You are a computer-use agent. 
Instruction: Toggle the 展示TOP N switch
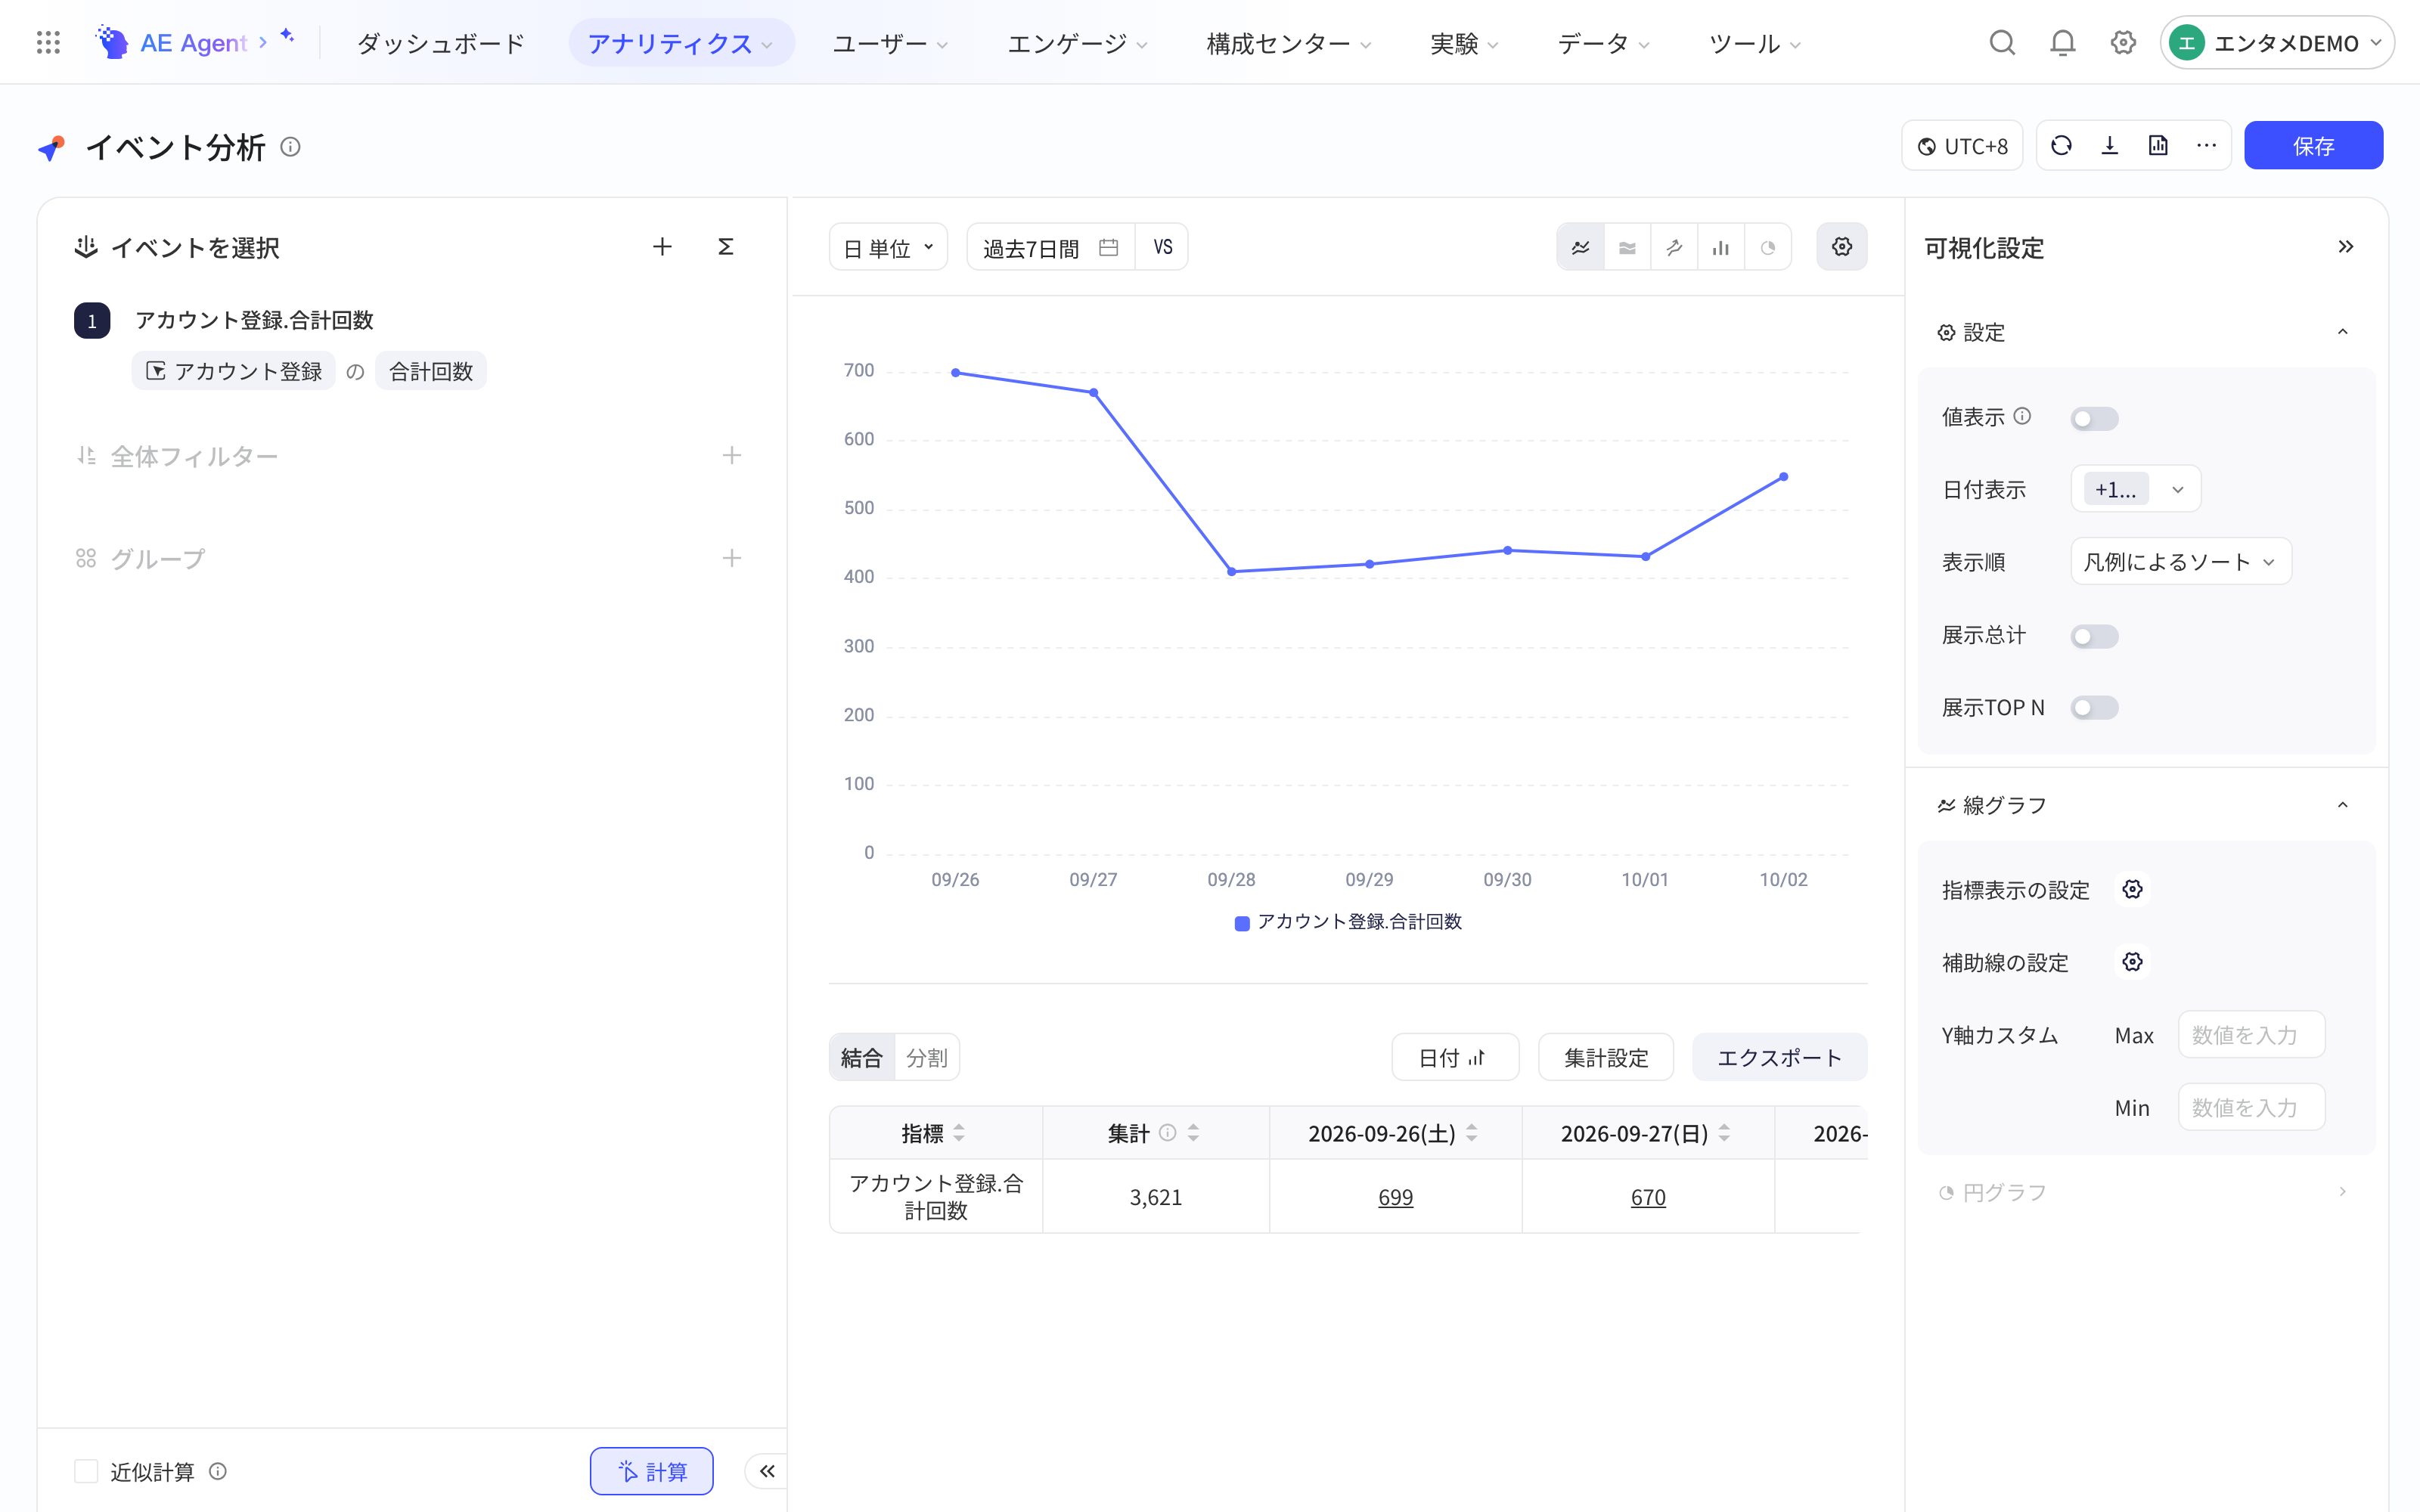tap(2094, 708)
